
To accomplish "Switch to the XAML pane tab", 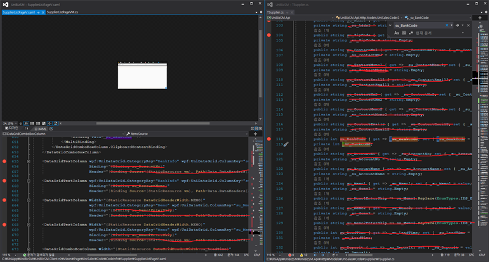I will click(x=42, y=129).
